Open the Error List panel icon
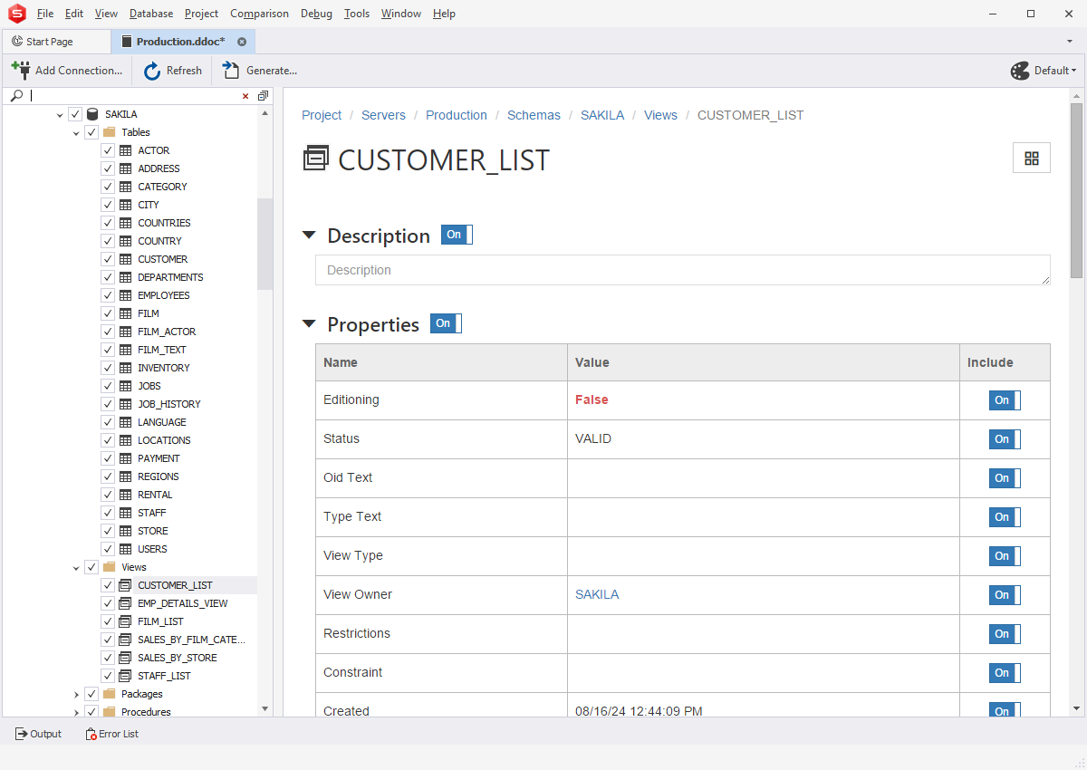The height and width of the screenshot is (770, 1087). pyautogui.click(x=91, y=734)
